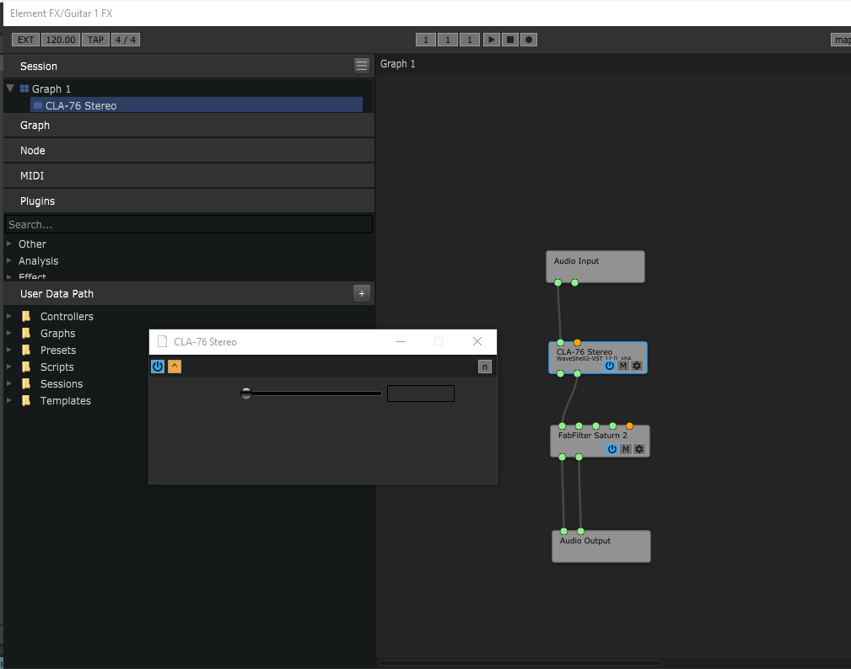The width and height of the screenshot is (851, 669).
Task: Click the 'n' node button in CLA-76 plugin window
Action: click(484, 367)
